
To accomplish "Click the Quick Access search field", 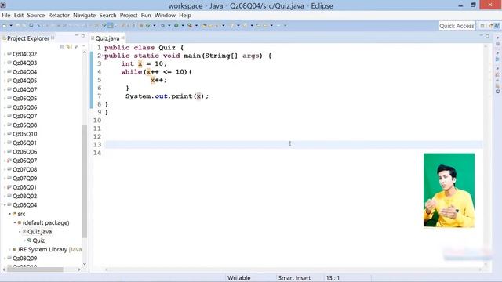I will click(457, 26).
